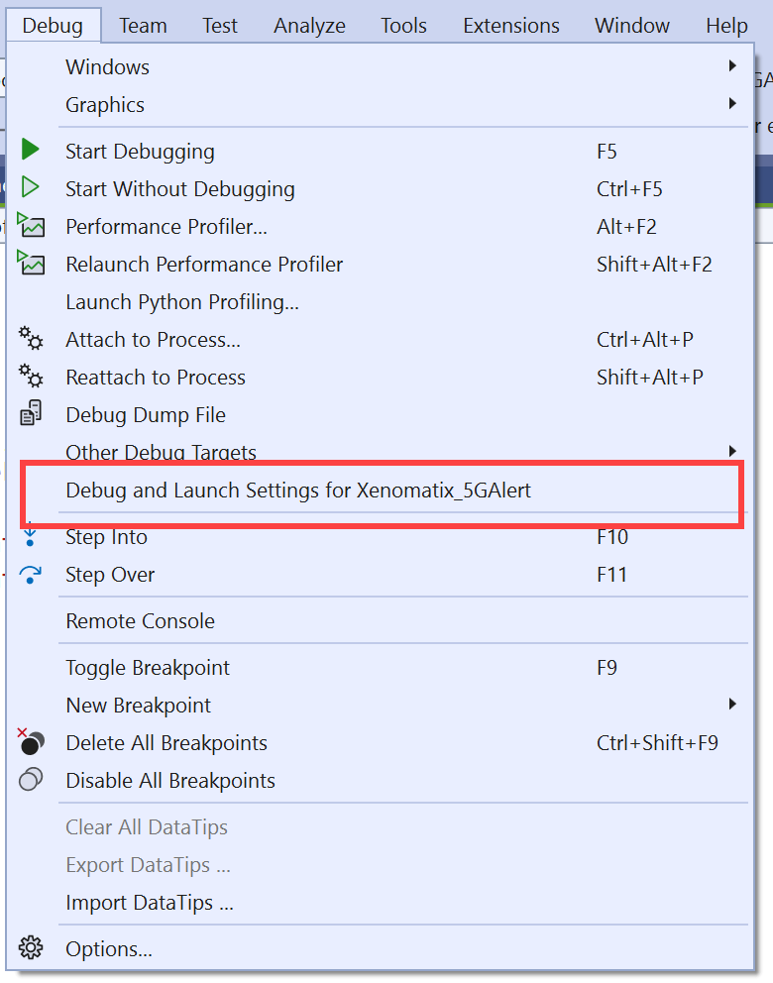Click the Step Over arrow icon
773x983 pixels.
pyautogui.click(x=31, y=574)
